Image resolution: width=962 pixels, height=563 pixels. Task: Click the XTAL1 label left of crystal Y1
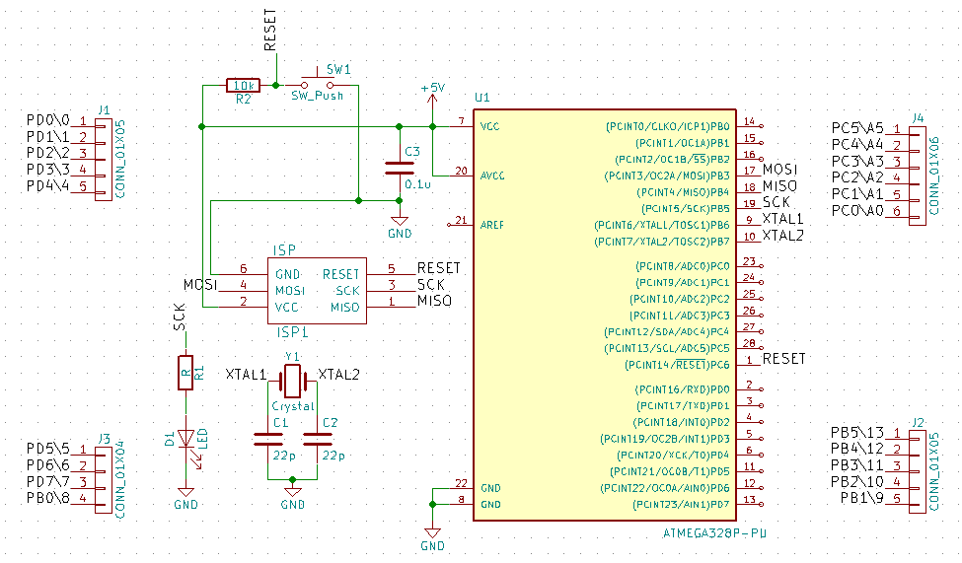[x=246, y=374]
